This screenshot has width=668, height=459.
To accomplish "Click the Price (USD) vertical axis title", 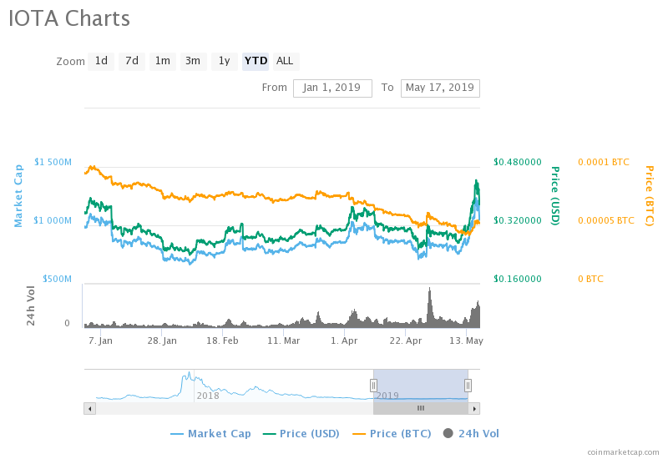I will click(x=555, y=195).
